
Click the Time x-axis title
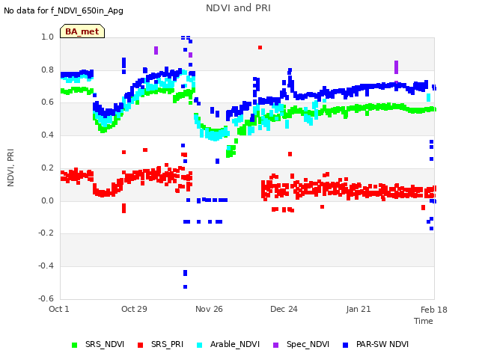(x=424, y=321)
